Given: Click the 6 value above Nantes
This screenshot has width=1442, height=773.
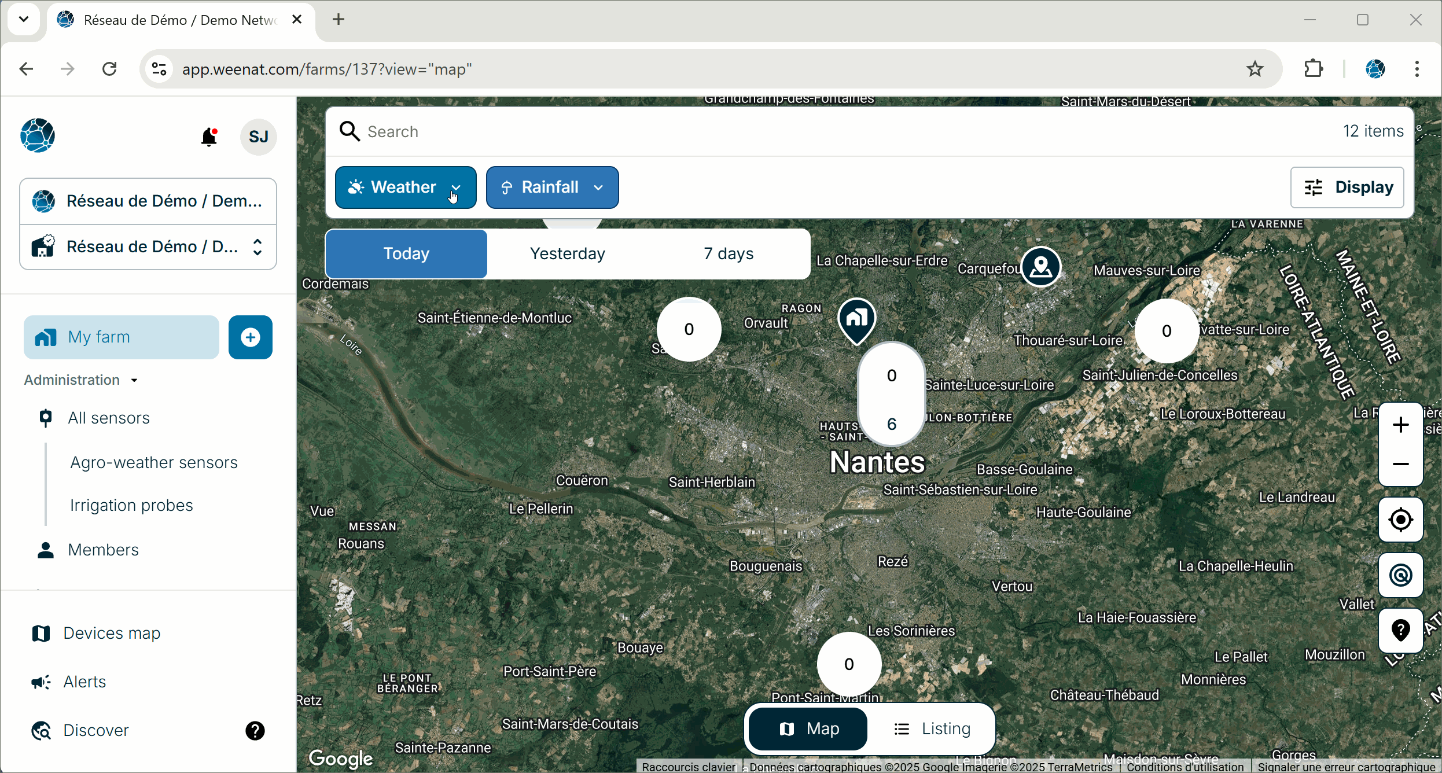Looking at the screenshot, I should pos(892,424).
